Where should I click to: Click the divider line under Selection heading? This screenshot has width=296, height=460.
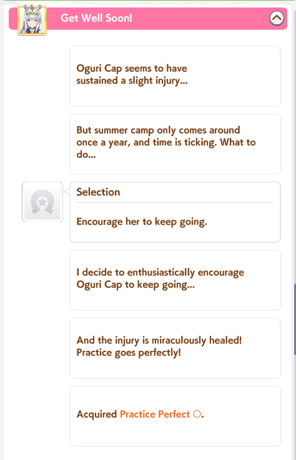point(175,202)
